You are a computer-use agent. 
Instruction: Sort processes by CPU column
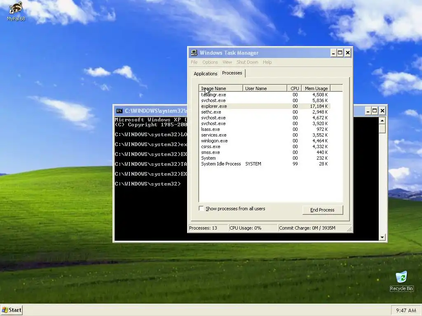294,88
